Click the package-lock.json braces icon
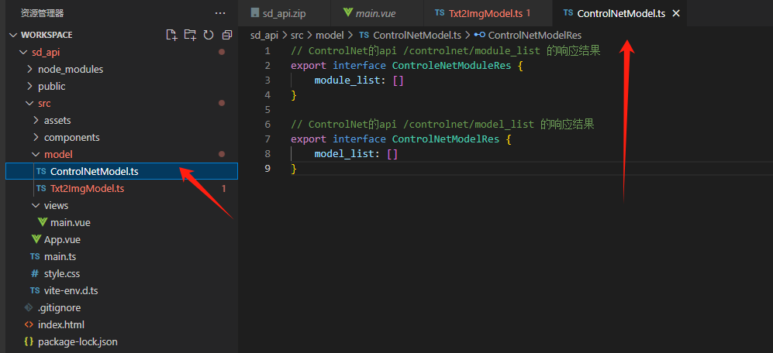 tap(29, 341)
